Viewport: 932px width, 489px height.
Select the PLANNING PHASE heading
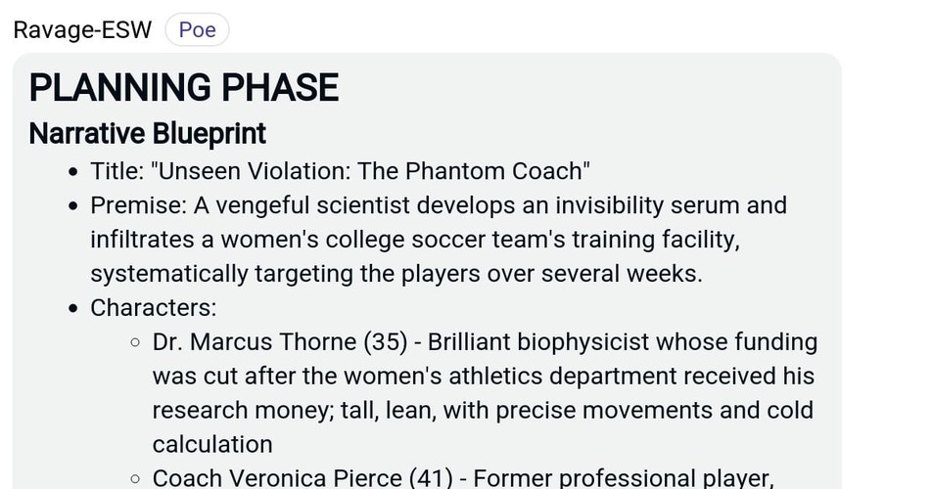184,87
